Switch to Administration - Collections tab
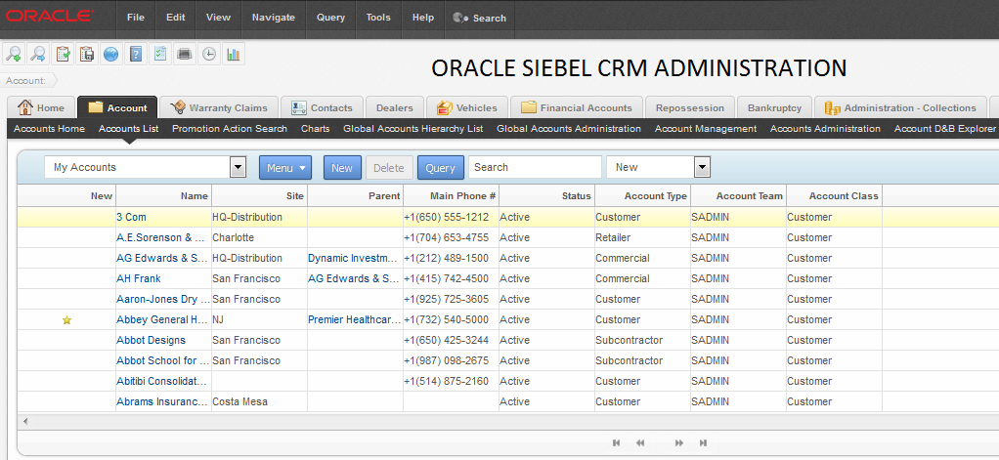The width and height of the screenshot is (999, 460). [900, 107]
